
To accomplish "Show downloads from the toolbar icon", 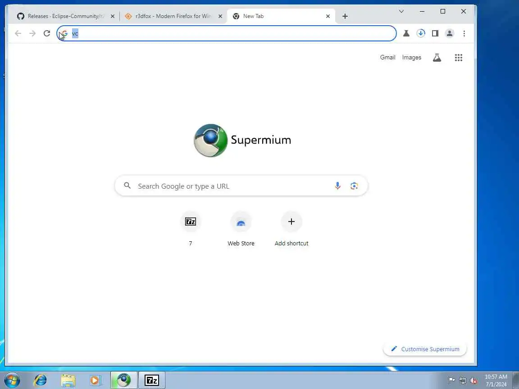I will pyautogui.click(x=421, y=33).
